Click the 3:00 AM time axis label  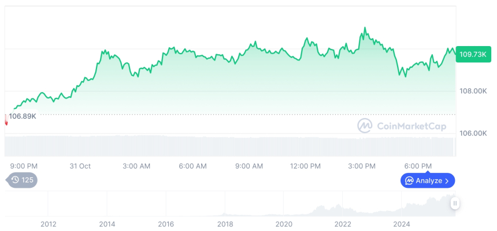[136, 166]
